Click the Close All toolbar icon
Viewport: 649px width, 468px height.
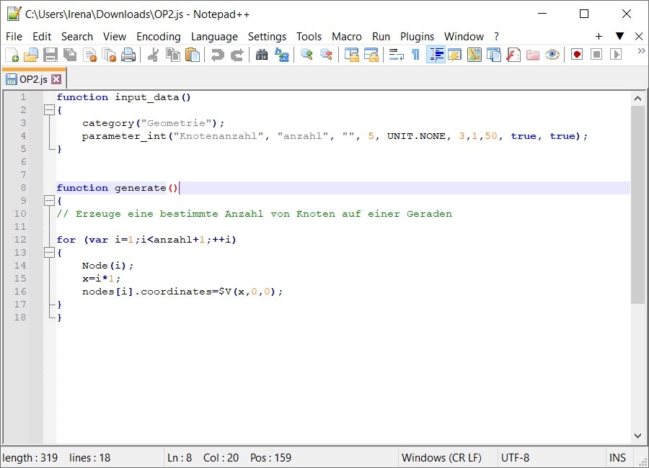click(x=110, y=55)
